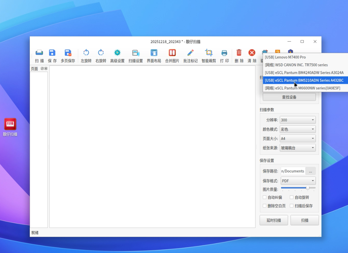Image resolution: width=348 pixels, height=253 pixels.
Task: Open the 纸张来源 玻璃稿台 dropdown
Action: 298,148
